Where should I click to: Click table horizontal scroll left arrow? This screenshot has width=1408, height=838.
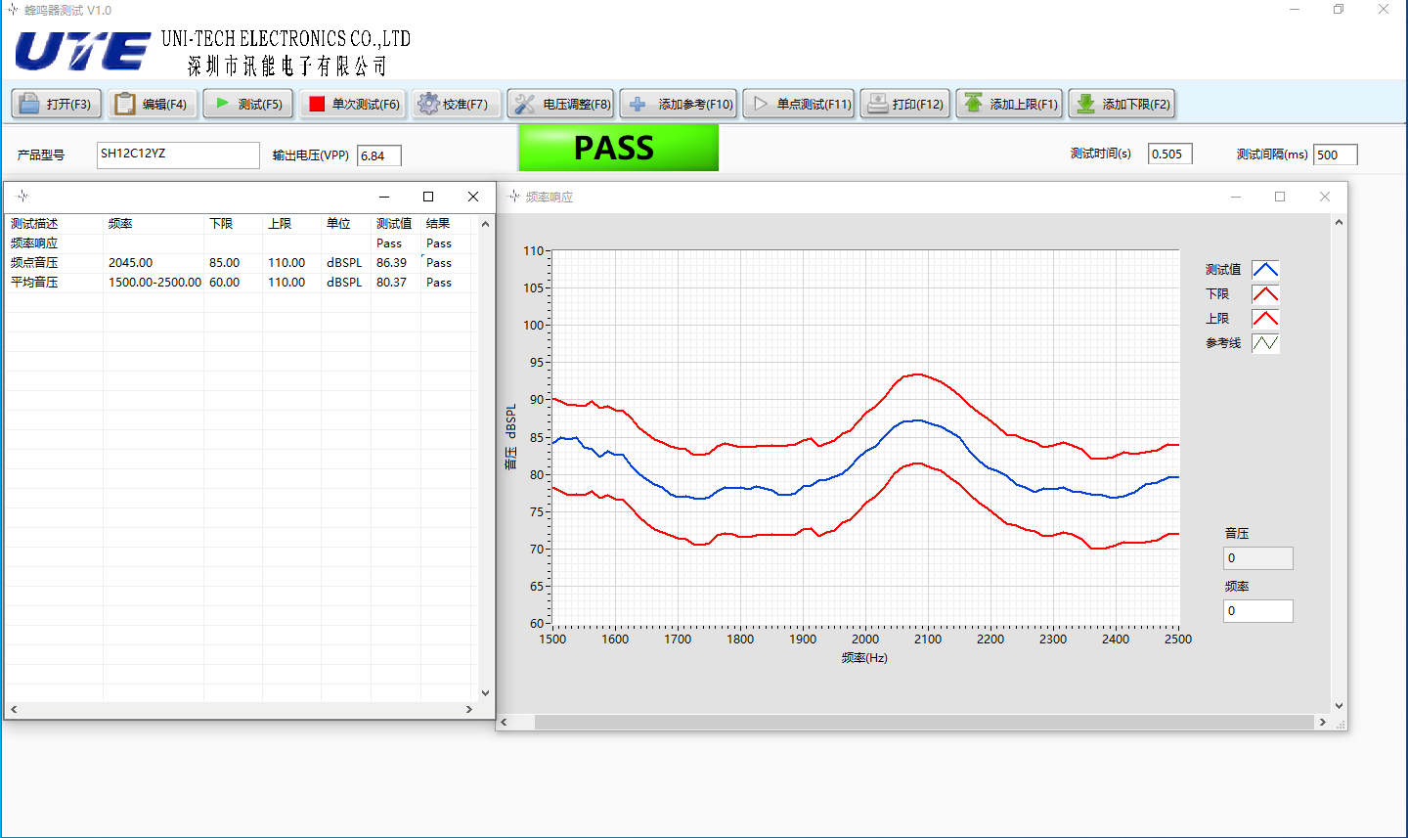pyautogui.click(x=14, y=710)
